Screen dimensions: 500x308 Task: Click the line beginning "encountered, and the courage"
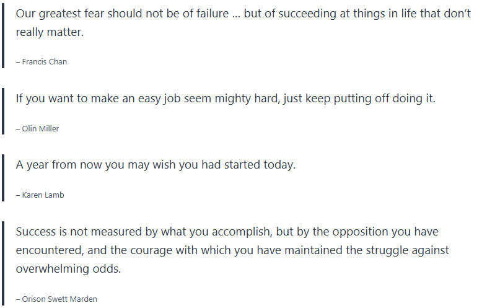[232, 250]
